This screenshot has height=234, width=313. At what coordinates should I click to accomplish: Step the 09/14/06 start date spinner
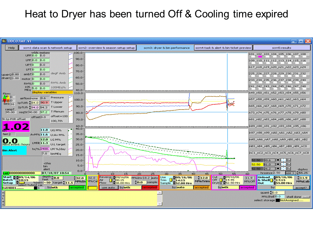pyautogui.click(x=17, y=177)
